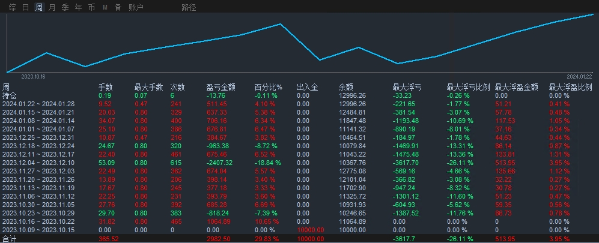Open the 月 monthly tab
The width and height of the screenshot is (599, 243).
click(x=52, y=7)
